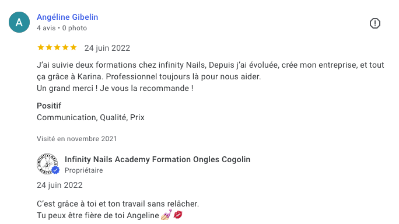
Task: Click "Communication, Qualité, Prix" attributes text
Action: 90,117
